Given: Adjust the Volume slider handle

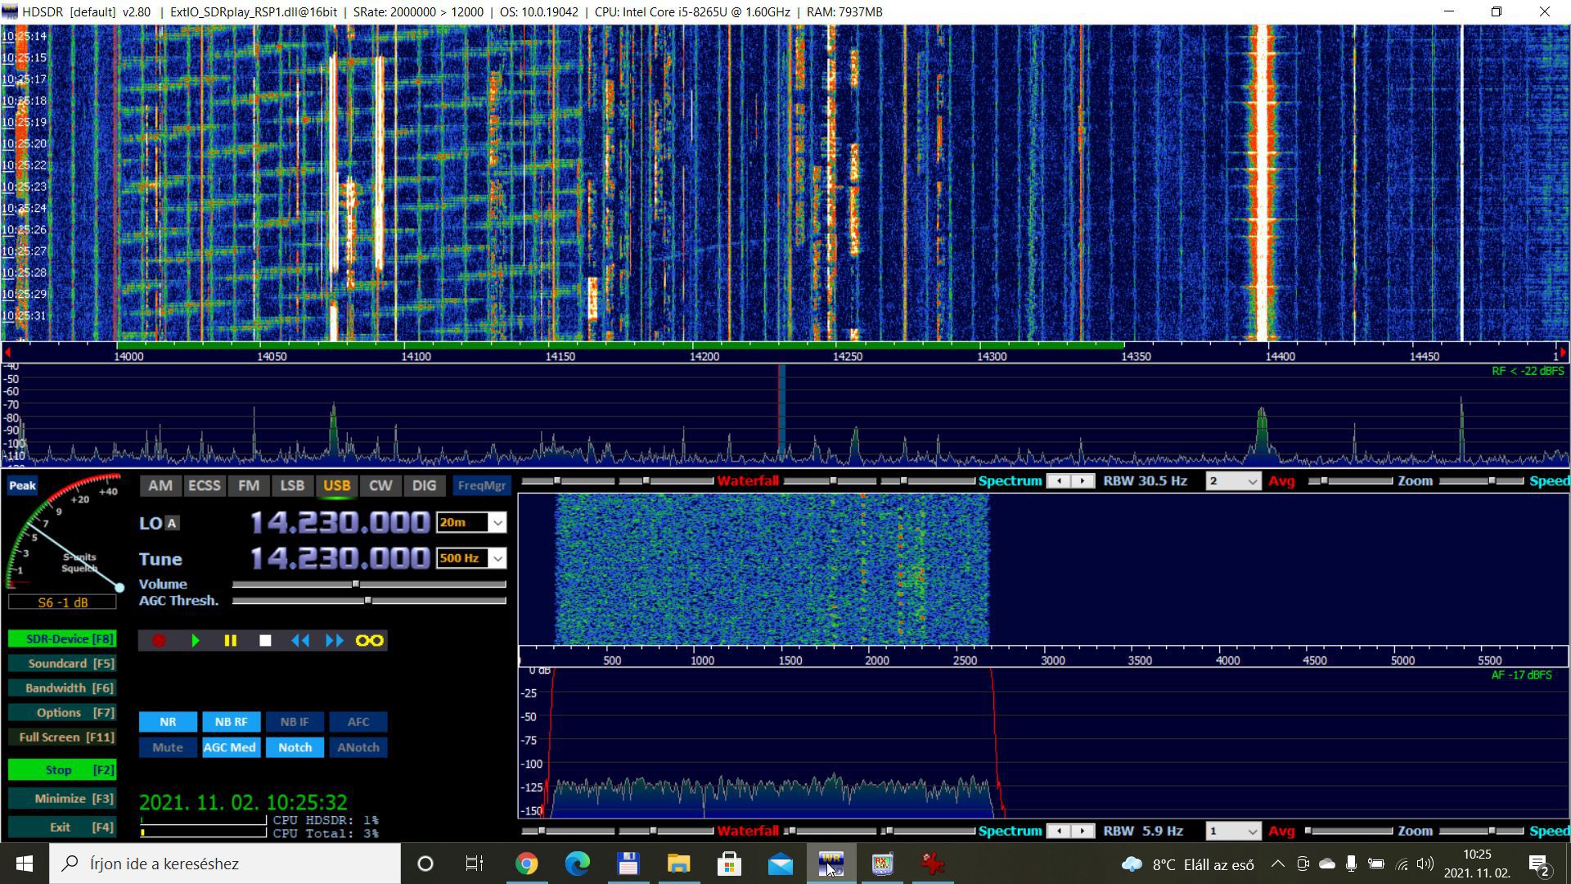Looking at the screenshot, I should [x=356, y=584].
